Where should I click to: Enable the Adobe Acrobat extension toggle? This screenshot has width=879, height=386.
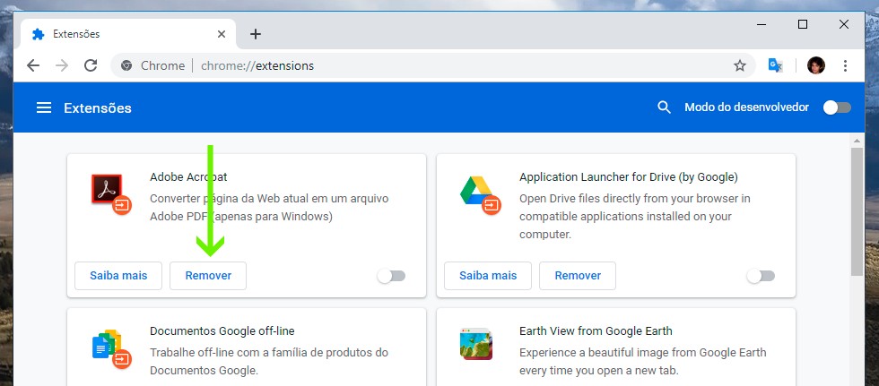pos(391,276)
